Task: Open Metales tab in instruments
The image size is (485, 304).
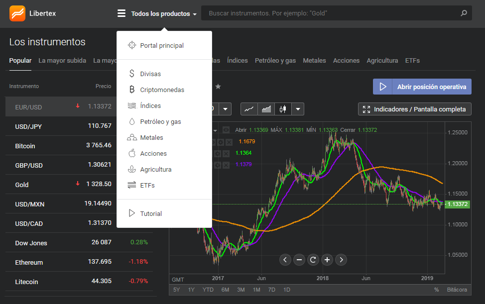Action: (314, 61)
